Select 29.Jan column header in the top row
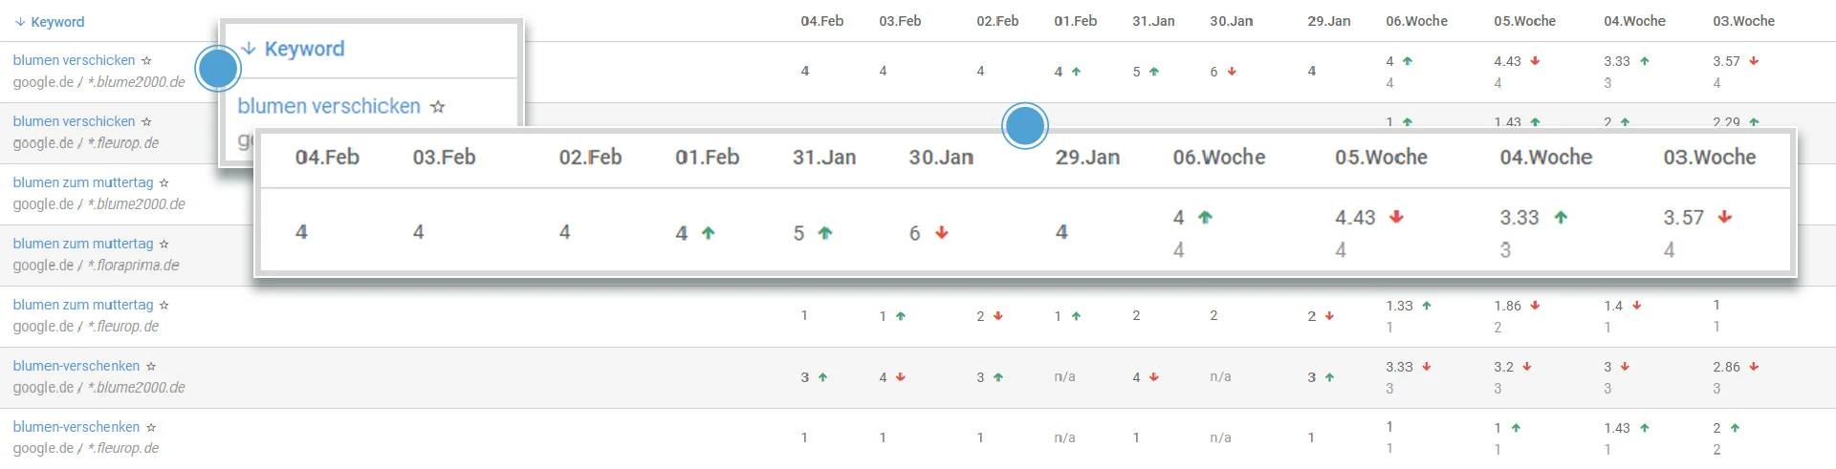 coord(1328,21)
